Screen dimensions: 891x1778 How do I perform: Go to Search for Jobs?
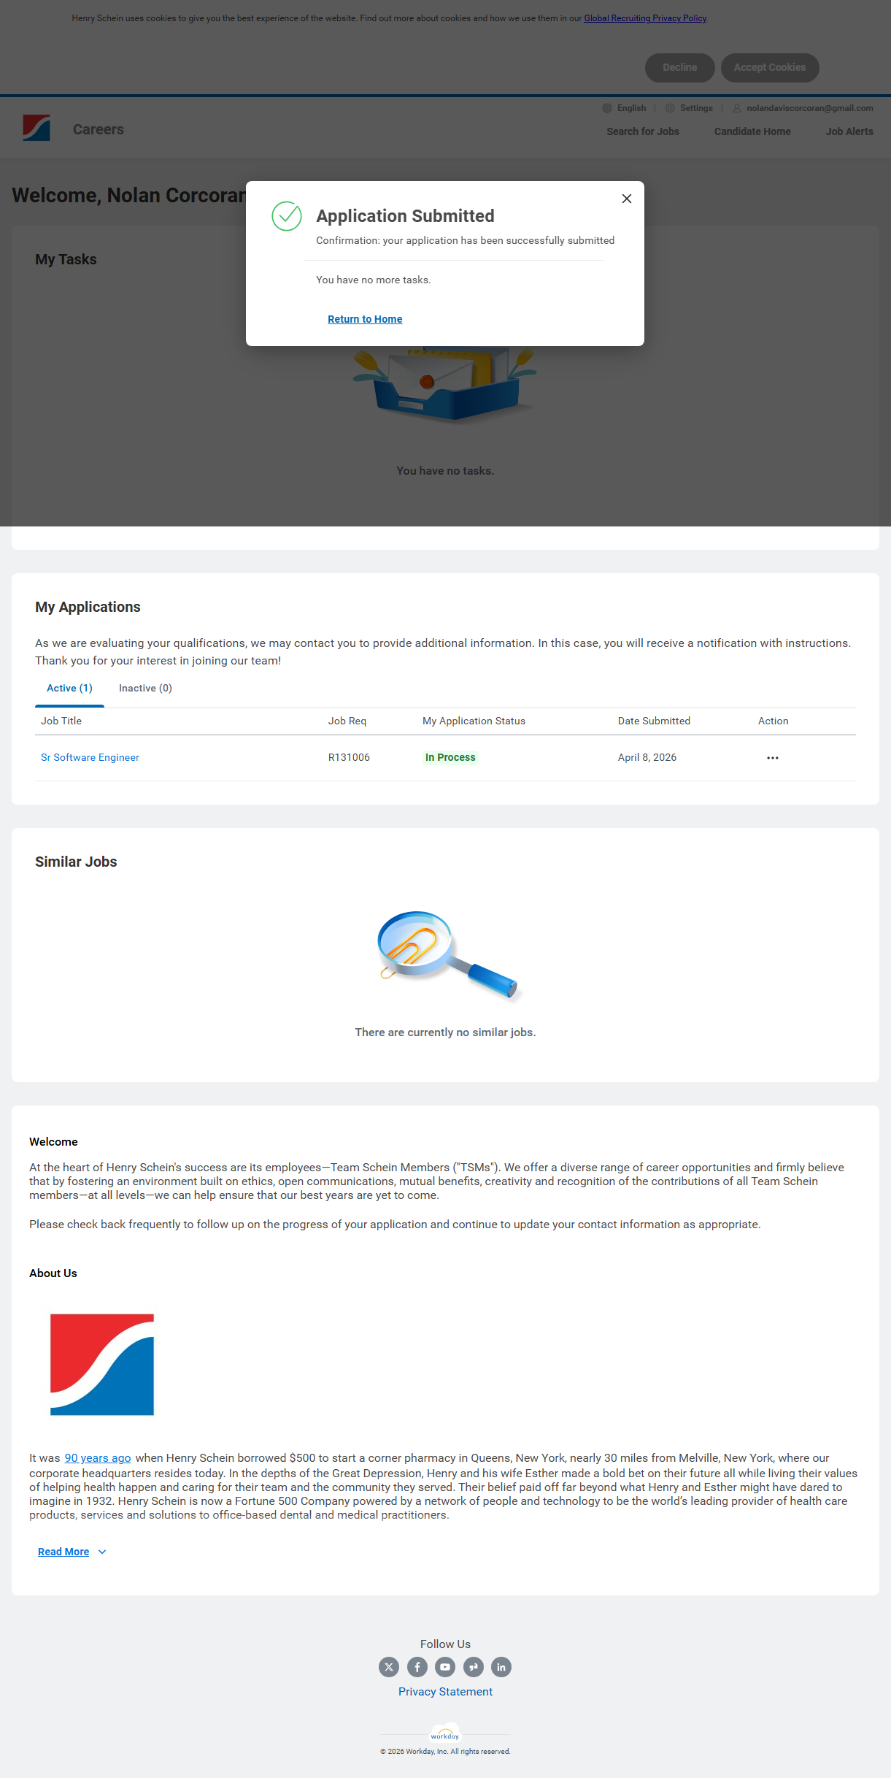pos(642,131)
